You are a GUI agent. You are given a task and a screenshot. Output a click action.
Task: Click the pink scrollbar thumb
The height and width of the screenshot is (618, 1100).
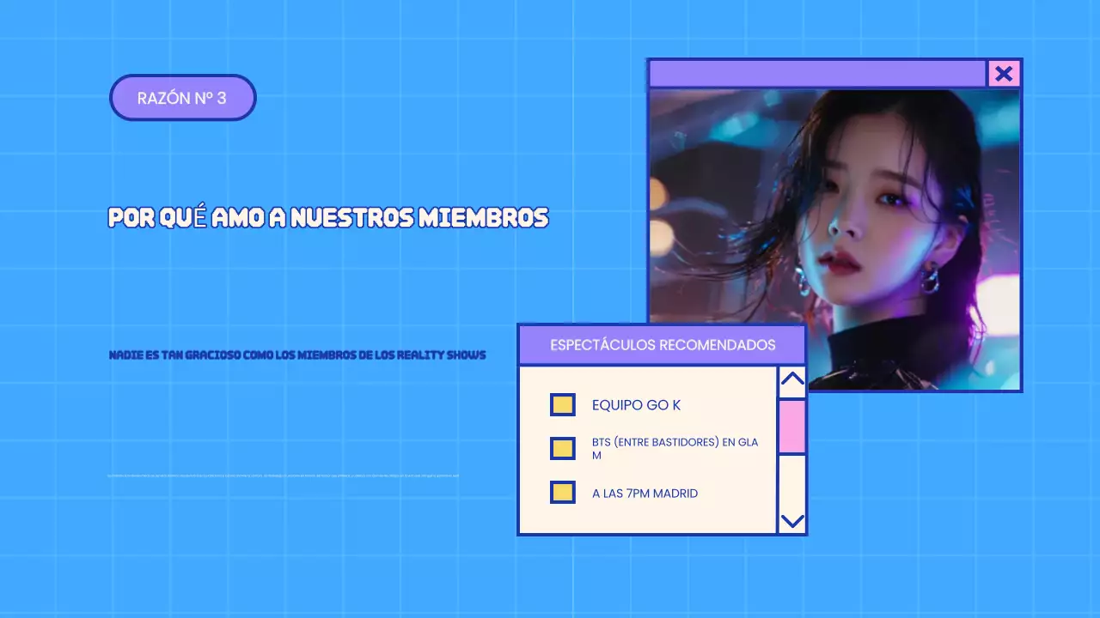pyautogui.click(x=791, y=427)
